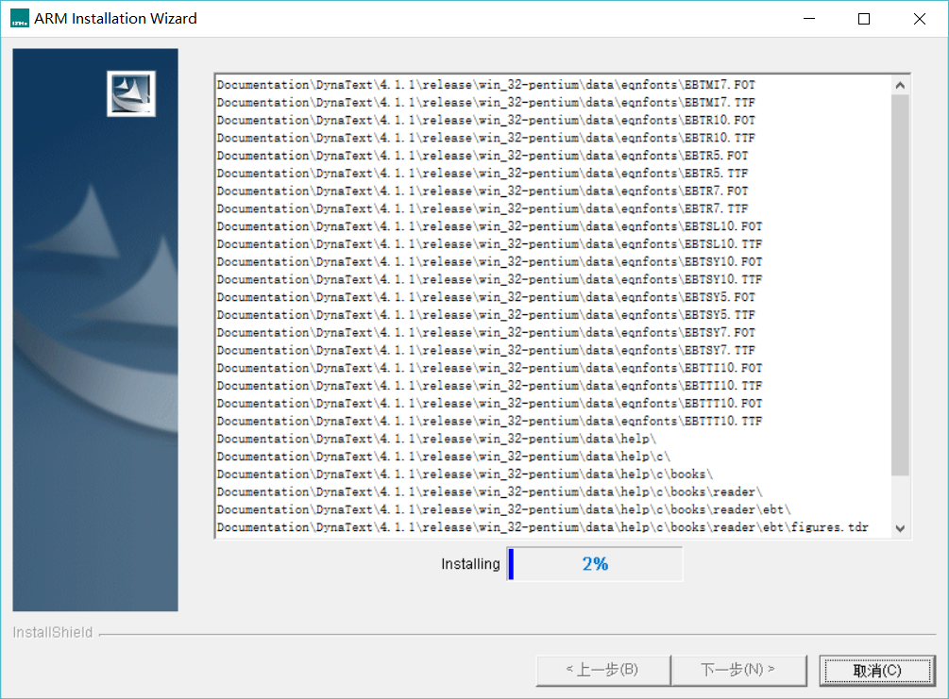Select the line ending with EBTSY5.FOT

(486, 297)
